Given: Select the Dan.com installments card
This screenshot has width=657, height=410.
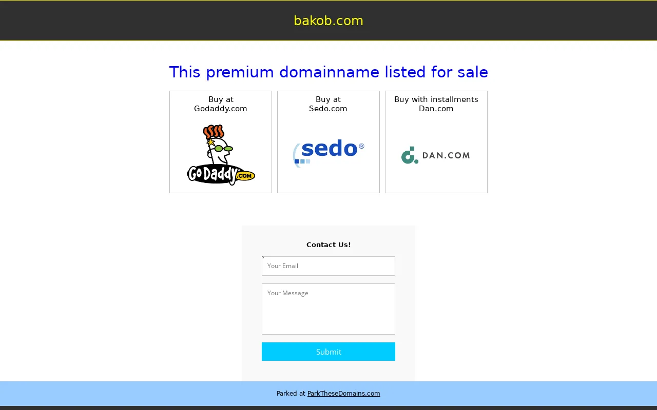Looking at the screenshot, I should pyautogui.click(x=436, y=142).
